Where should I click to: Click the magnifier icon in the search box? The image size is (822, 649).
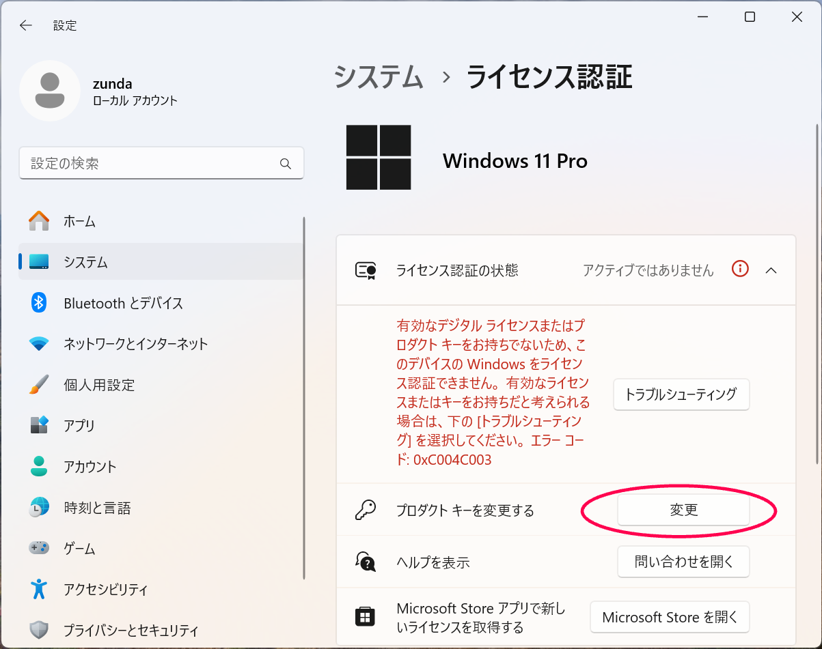click(x=286, y=163)
